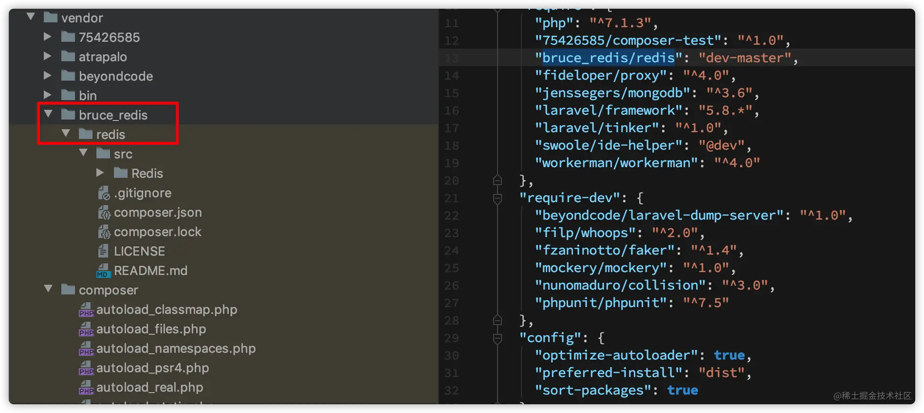Click the "preferred-install" key on line 31
Image resolution: width=924 pixels, height=413 pixels.
(x=609, y=373)
